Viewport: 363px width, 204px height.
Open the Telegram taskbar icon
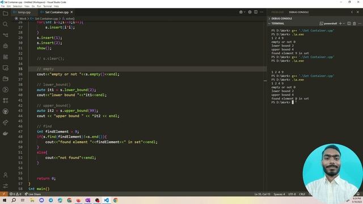point(50,200)
